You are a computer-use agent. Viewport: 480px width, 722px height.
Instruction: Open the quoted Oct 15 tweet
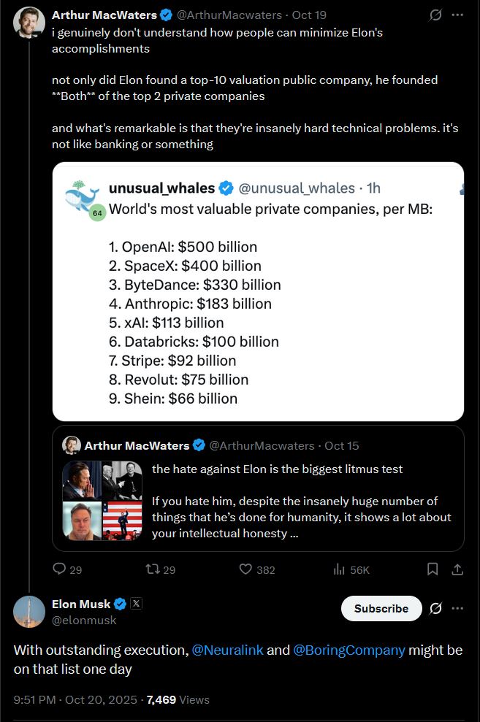[258, 488]
